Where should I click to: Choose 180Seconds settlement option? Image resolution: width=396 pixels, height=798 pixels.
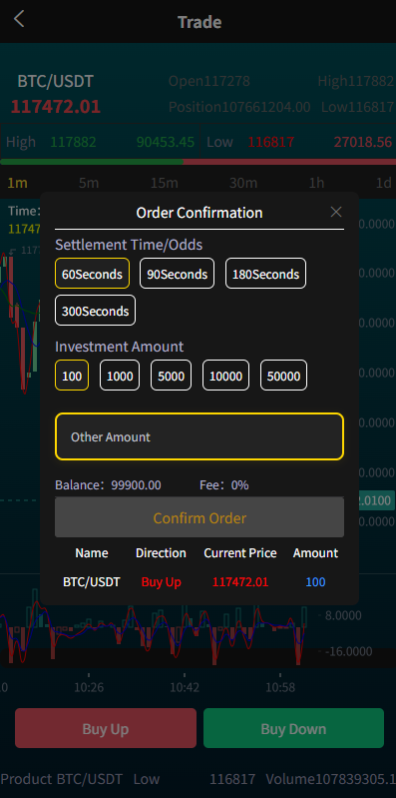pyautogui.click(x=266, y=274)
